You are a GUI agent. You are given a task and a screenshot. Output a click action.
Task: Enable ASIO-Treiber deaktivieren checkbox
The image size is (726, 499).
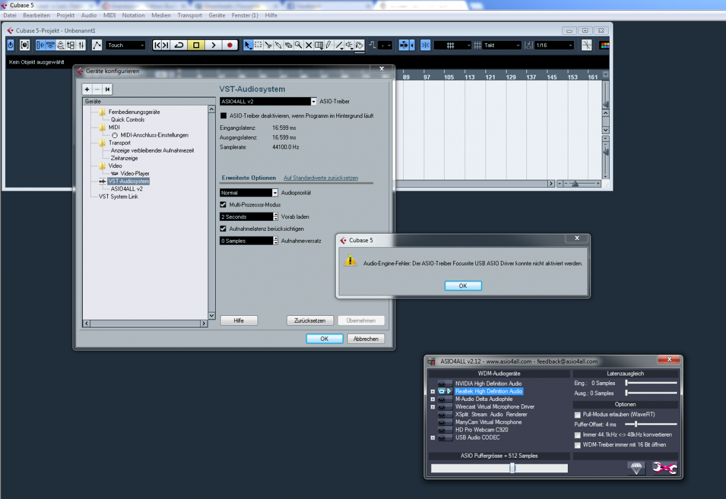(223, 116)
